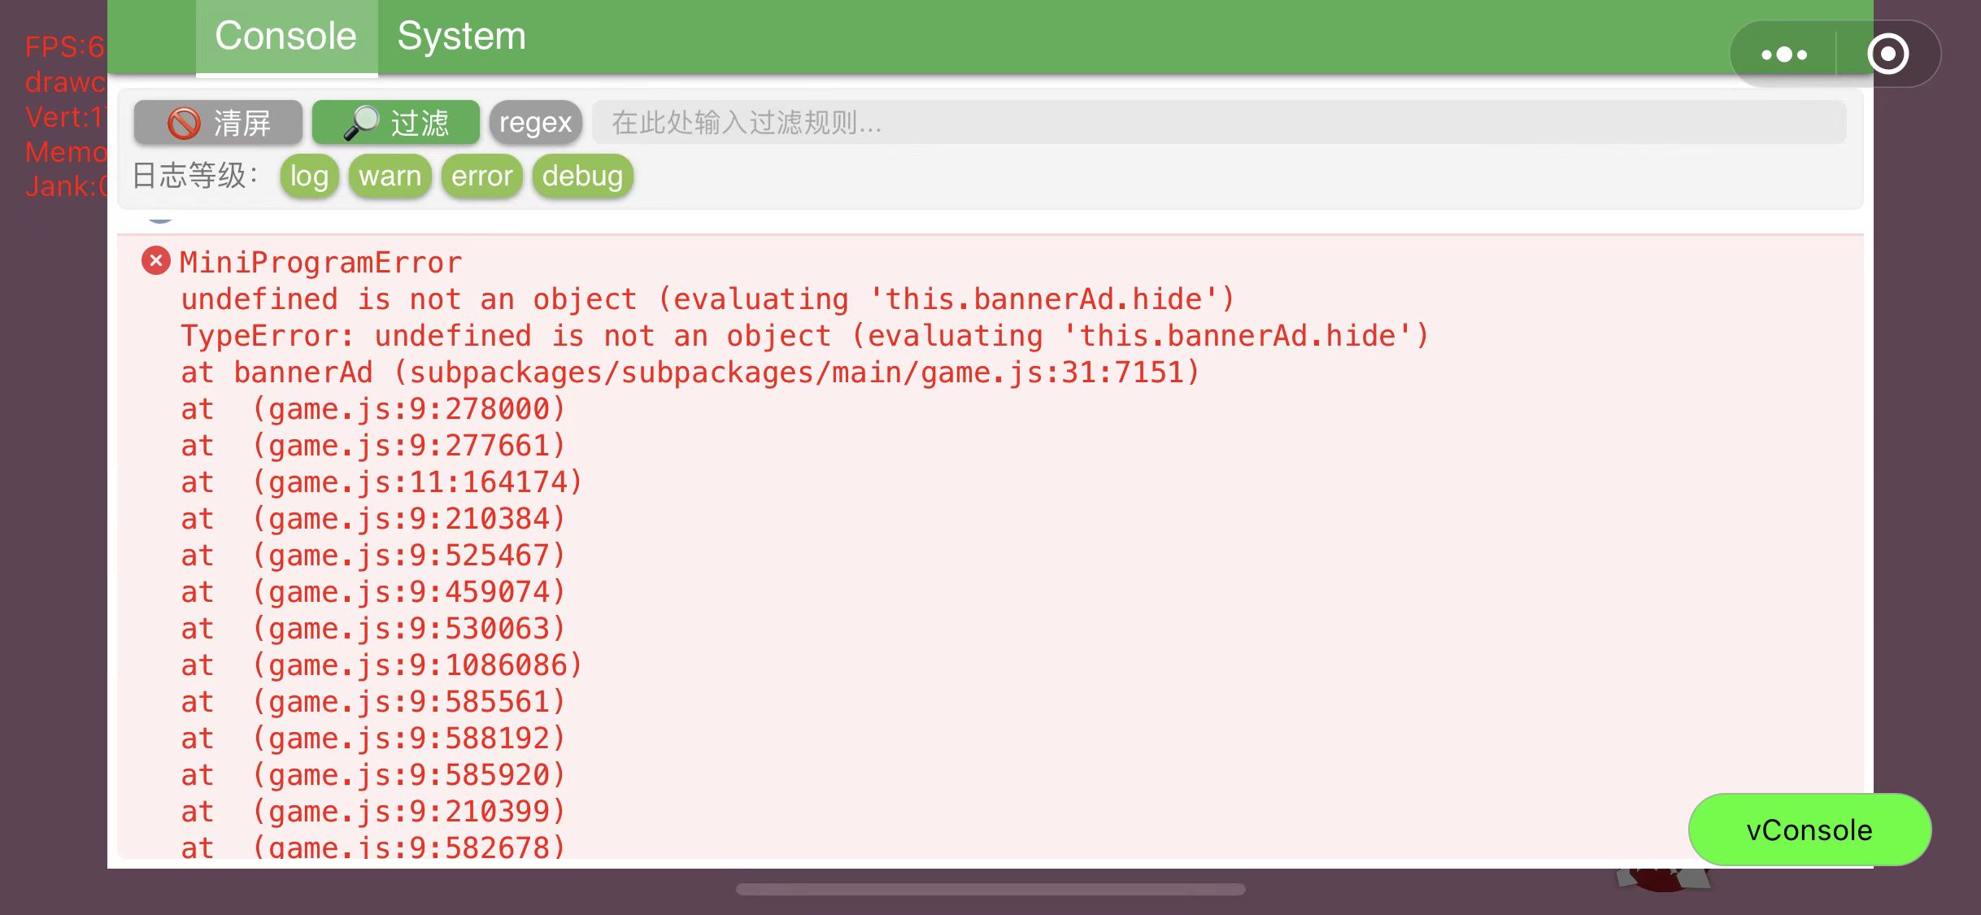Toggle the log level filter
This screenshot has height=915, width=1981.
point(309,176)
